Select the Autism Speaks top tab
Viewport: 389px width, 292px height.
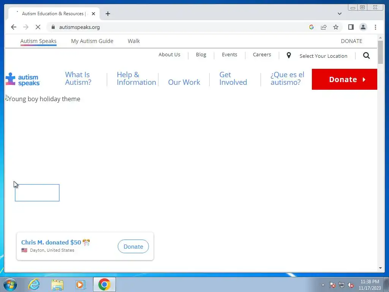(38, 41)
